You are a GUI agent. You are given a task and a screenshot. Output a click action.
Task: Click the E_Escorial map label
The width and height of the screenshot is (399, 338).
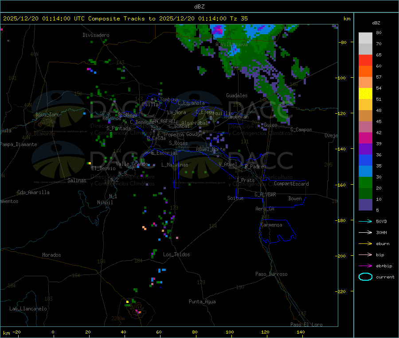(164, 153)
